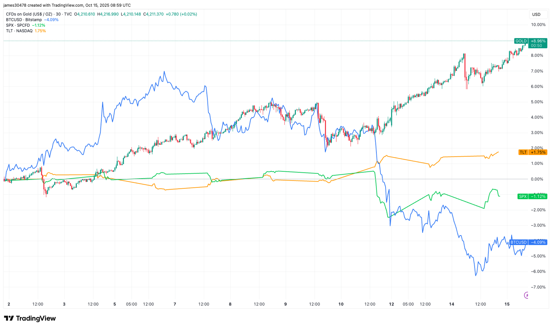
Task: Click the −4.09% value beside BTCUSD legend
Action: [51, 20]
